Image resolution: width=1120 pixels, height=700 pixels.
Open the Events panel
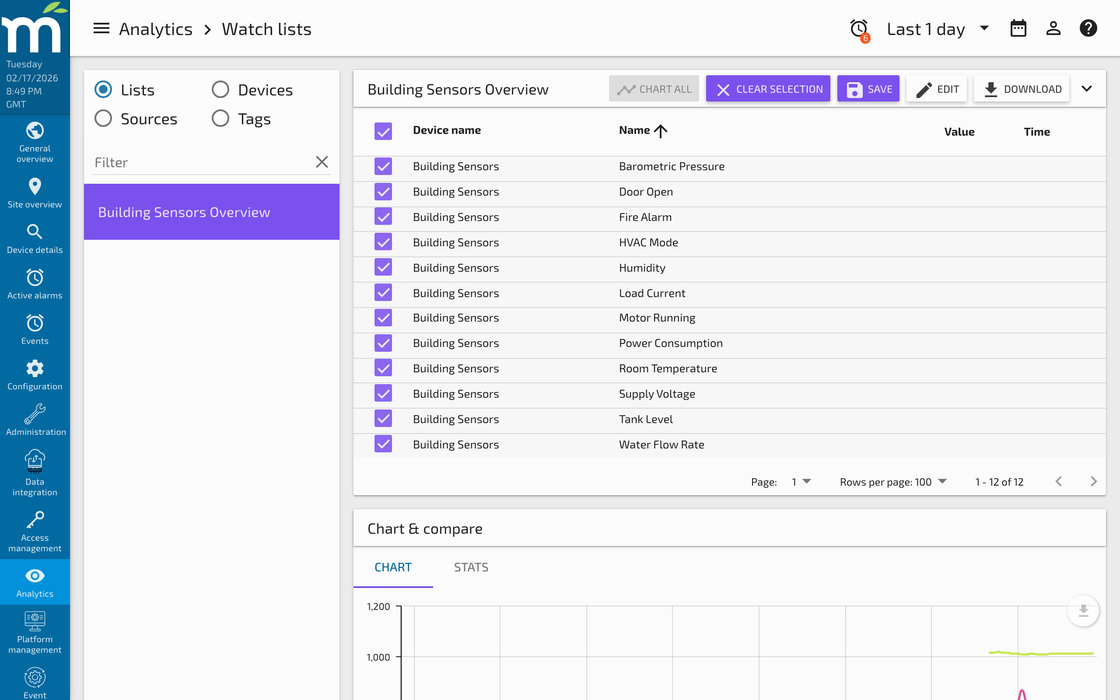pyautogui.click(x=35, y=329)
